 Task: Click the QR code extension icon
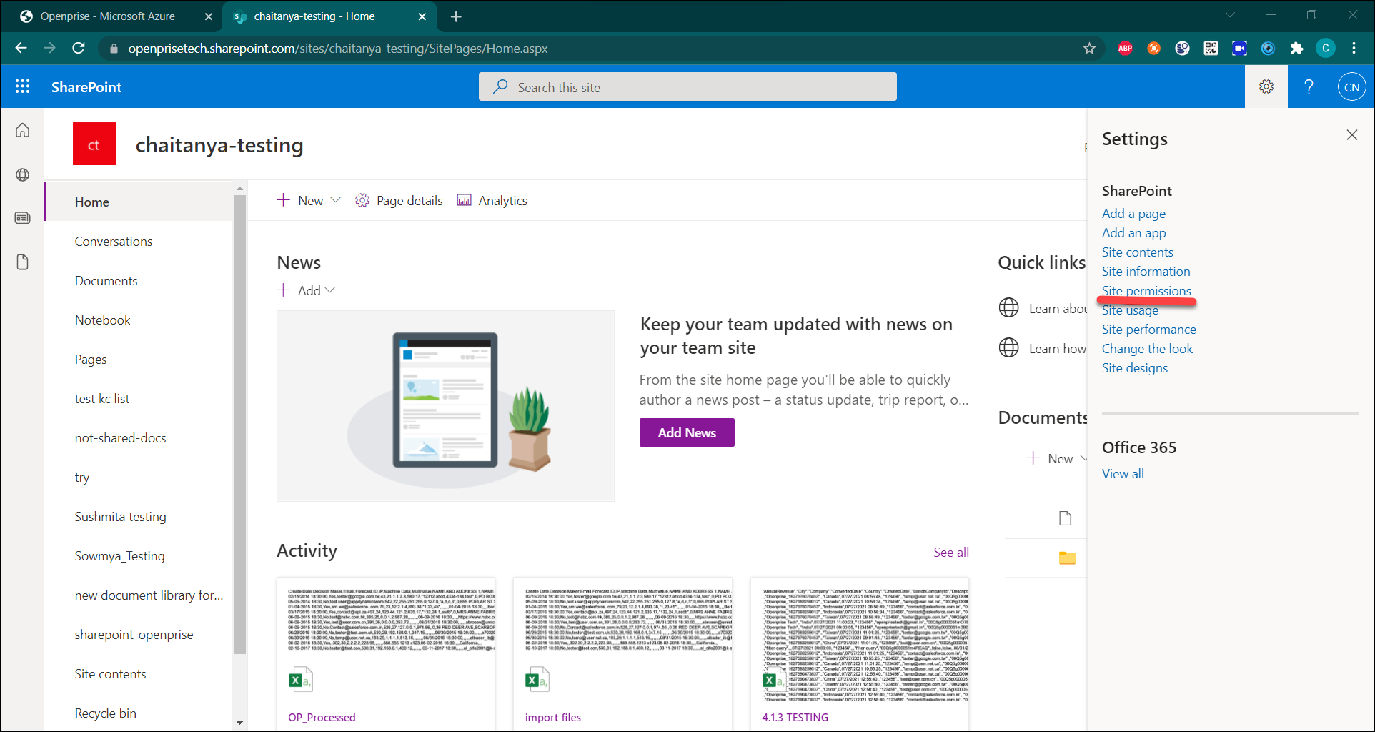tap(1211, 49)
